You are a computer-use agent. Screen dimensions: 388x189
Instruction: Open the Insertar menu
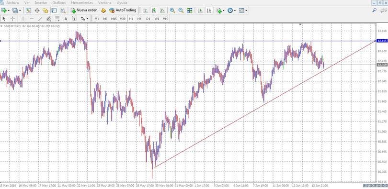(41, 3)
